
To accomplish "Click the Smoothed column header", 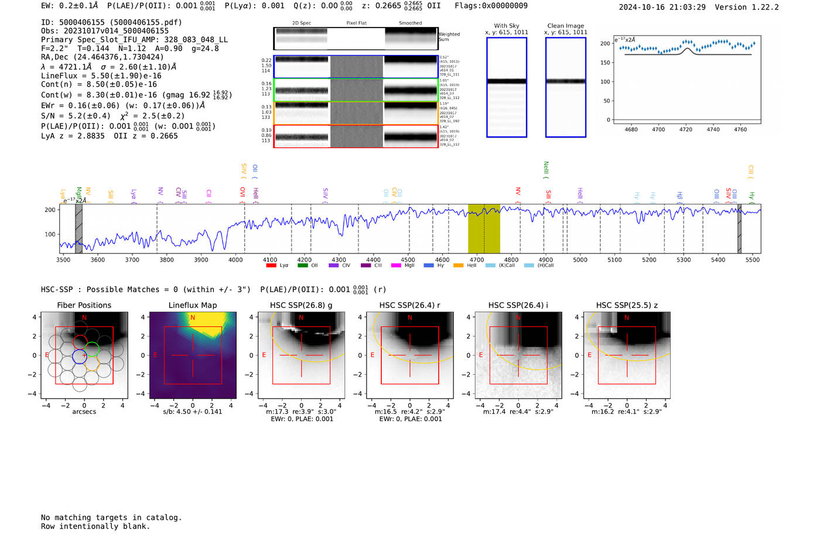I will (x=411, y=23).
